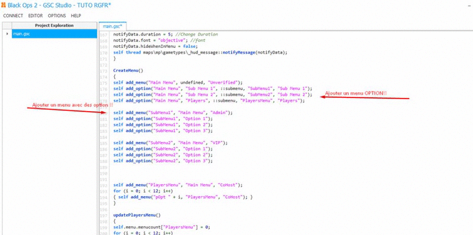Open the HELP menu
The height and width of the screenshot is (235, 473).
(76, 16)
